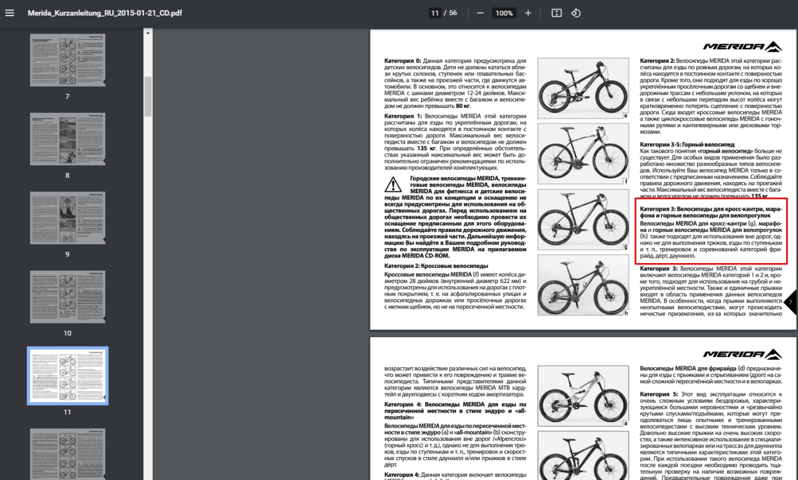This screenshot has width=798, height=480.
Task: Toggle the sidebar hamburger menu
Action: click(9, 13)
